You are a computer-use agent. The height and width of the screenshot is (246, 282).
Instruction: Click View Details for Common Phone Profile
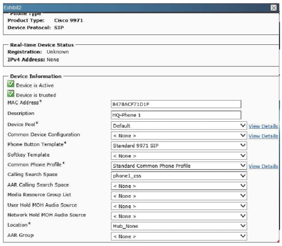[263, 166]
